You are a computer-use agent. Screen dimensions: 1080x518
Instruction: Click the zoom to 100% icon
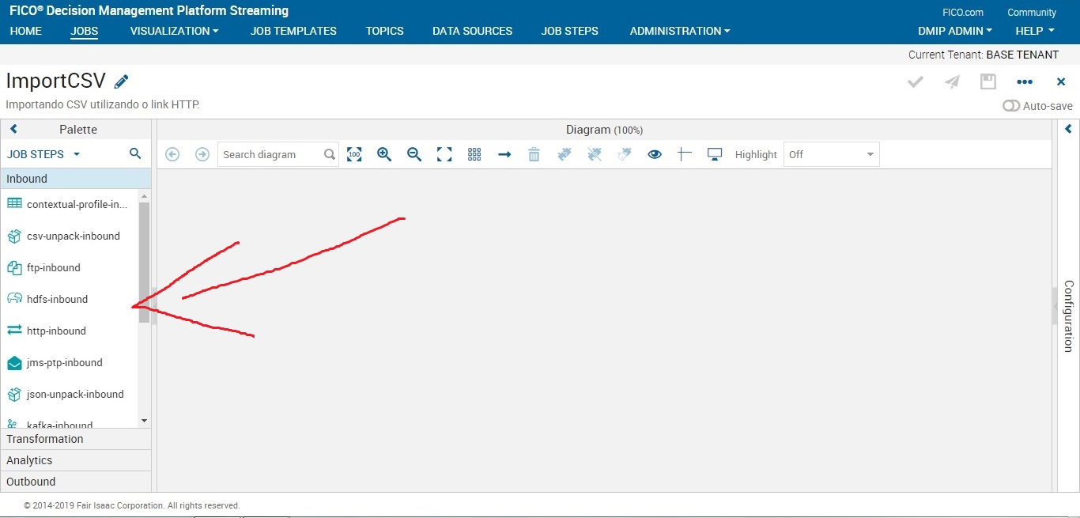coord(354,154)
